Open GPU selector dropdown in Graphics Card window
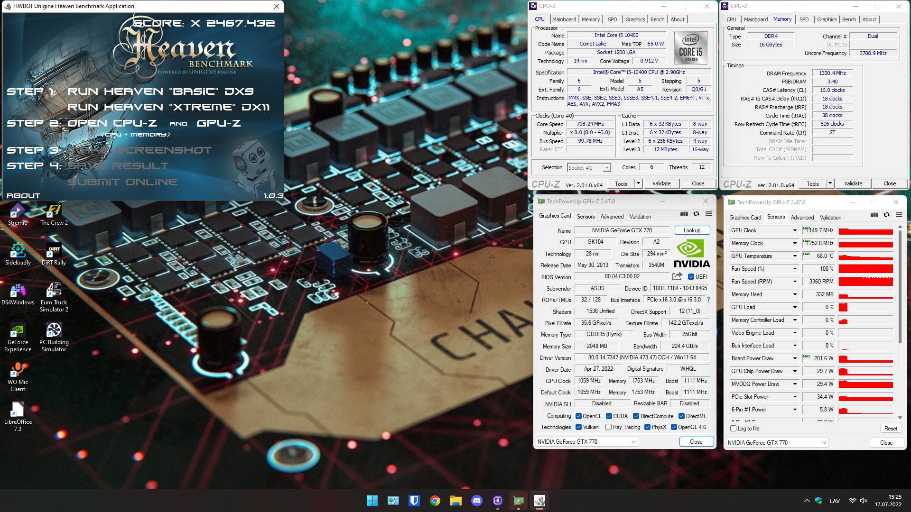This screenshot has height=512, width=911. click(586, 441)
